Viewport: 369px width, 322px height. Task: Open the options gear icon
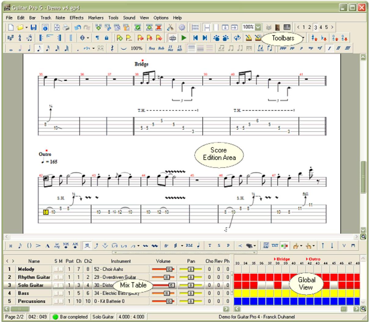pyautogui.click(x=181, y=27)
